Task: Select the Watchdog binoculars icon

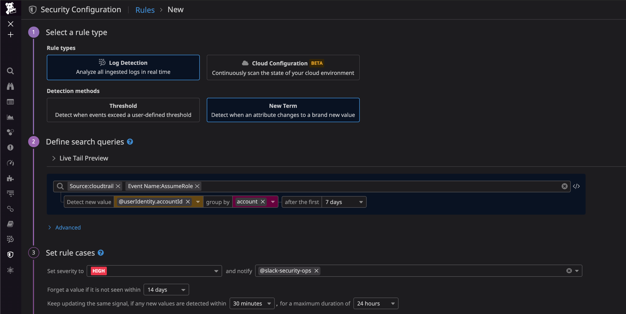Action: click(x=10, y=86)
